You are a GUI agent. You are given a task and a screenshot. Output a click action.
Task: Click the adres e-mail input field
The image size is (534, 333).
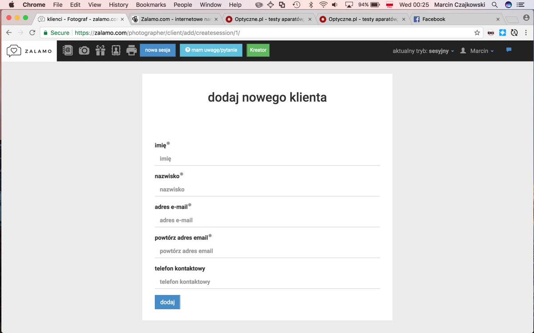coord(267,220)
